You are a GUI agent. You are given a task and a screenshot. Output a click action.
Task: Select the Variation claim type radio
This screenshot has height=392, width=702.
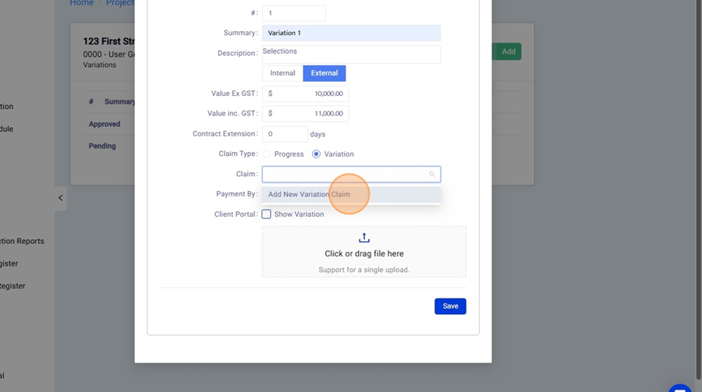(317, 154)
